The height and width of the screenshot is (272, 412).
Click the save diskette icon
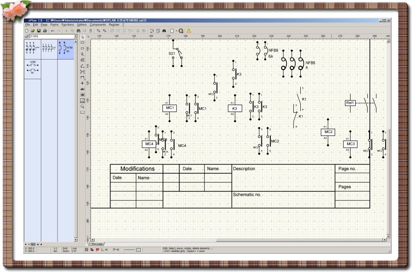[38, 31]
